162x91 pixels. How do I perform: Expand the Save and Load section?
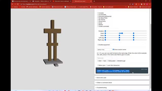tap(122, 78)
